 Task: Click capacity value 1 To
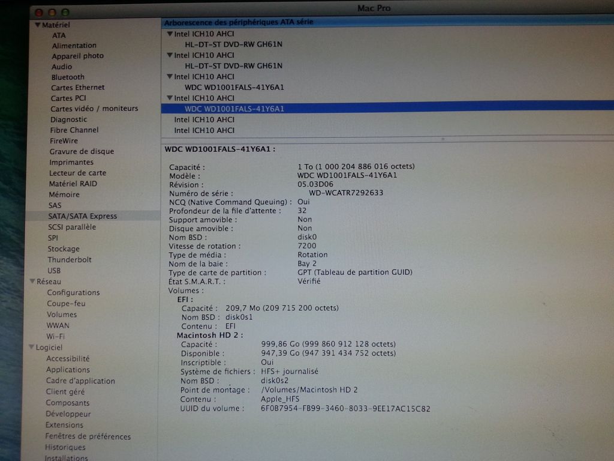(356, 166)
